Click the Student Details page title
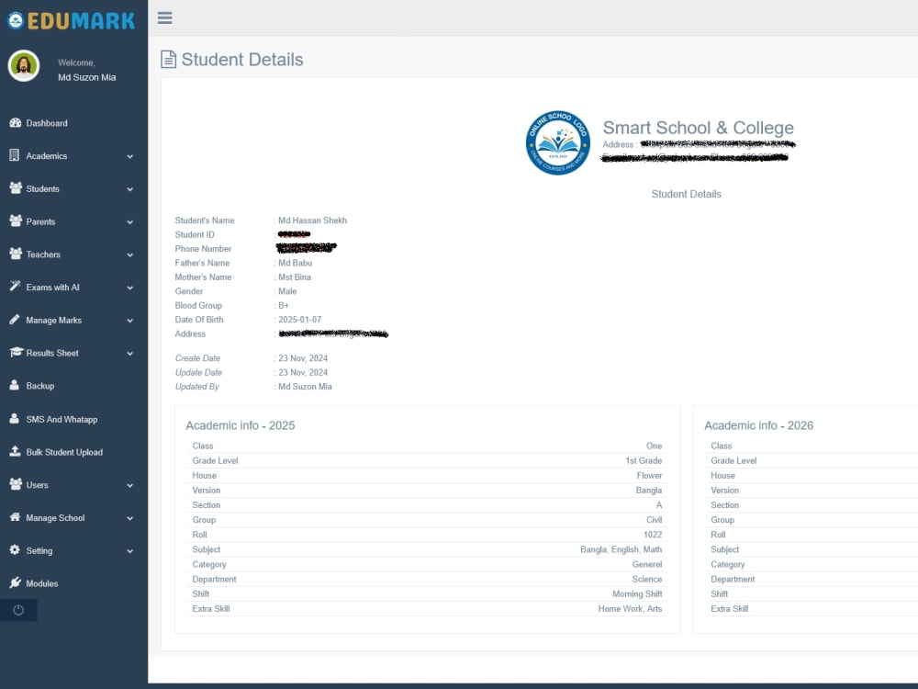The height and width of the screenshot is (689, 918). [x=242, y=59]
